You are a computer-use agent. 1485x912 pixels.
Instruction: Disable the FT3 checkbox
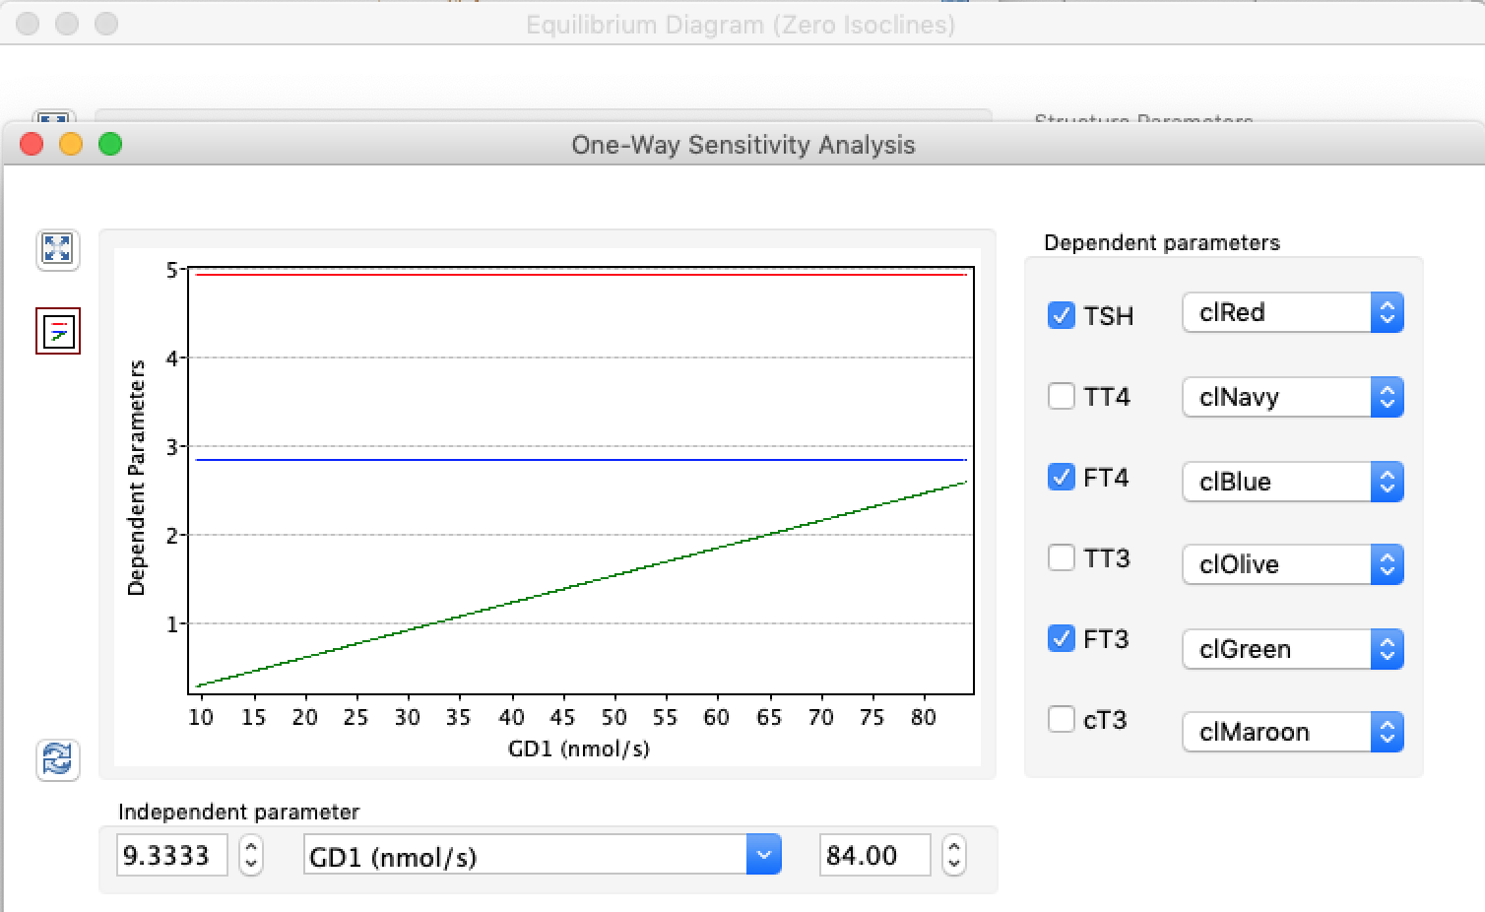pyautogui.click(x=1061, y=638)
